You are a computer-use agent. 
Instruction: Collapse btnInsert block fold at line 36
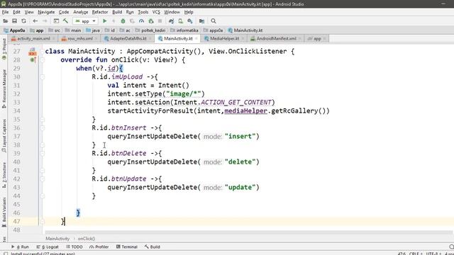pyautogui.click(x=43, y=127)
